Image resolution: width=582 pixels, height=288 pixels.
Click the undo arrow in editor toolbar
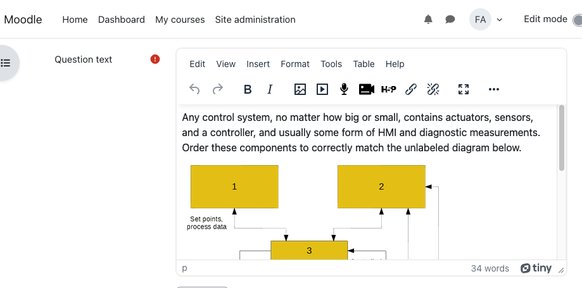click(x=194, y=89)
